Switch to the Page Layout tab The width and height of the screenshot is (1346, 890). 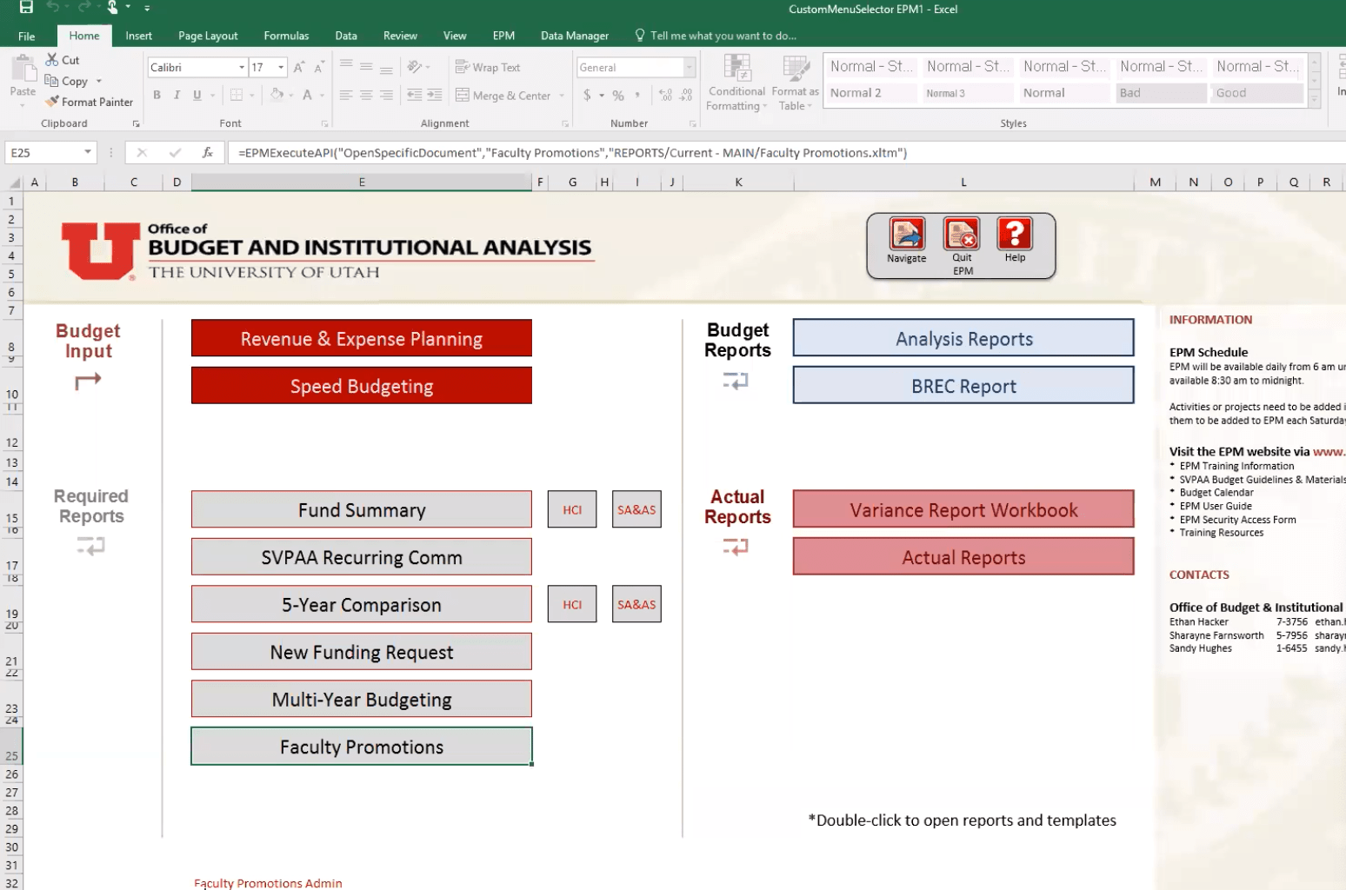tap(208, 36)
